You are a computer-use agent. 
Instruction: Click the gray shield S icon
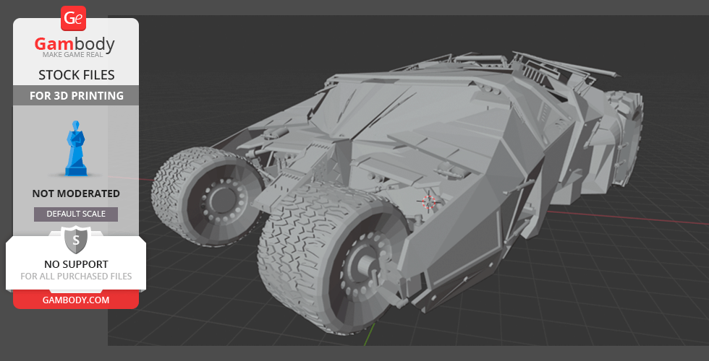75,239
